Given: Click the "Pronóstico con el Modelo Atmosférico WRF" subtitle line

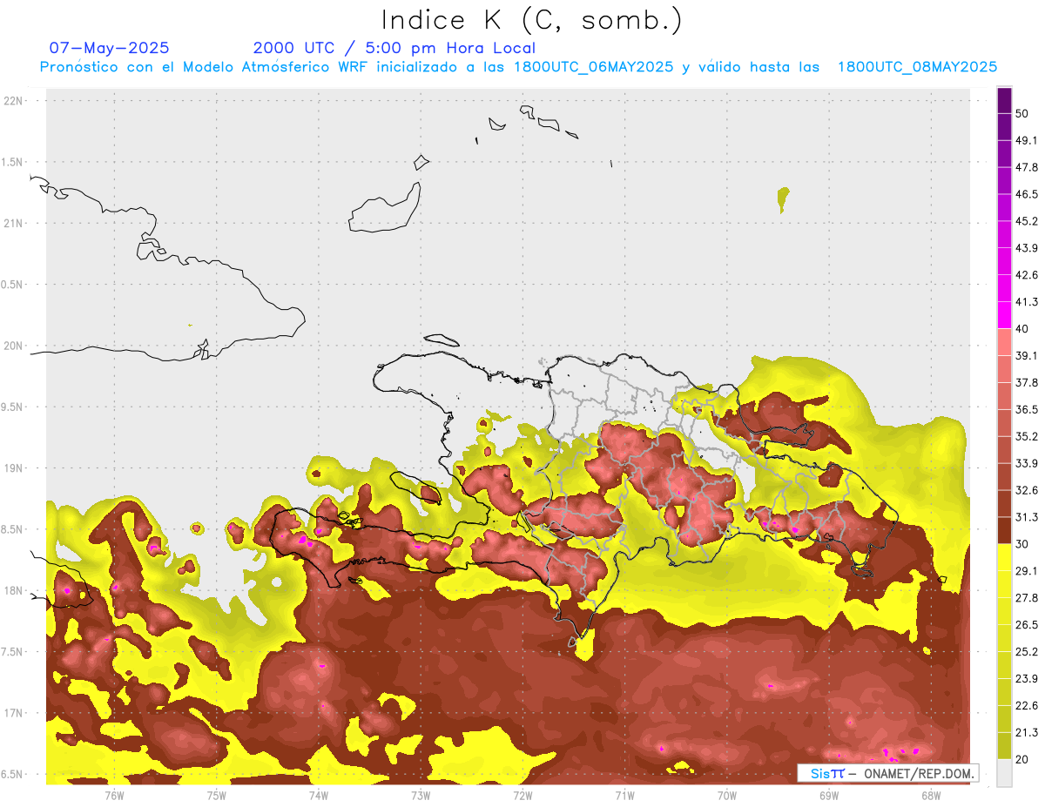Looking at the screenshot, I should pyautogui.click(x=518, y=66).
